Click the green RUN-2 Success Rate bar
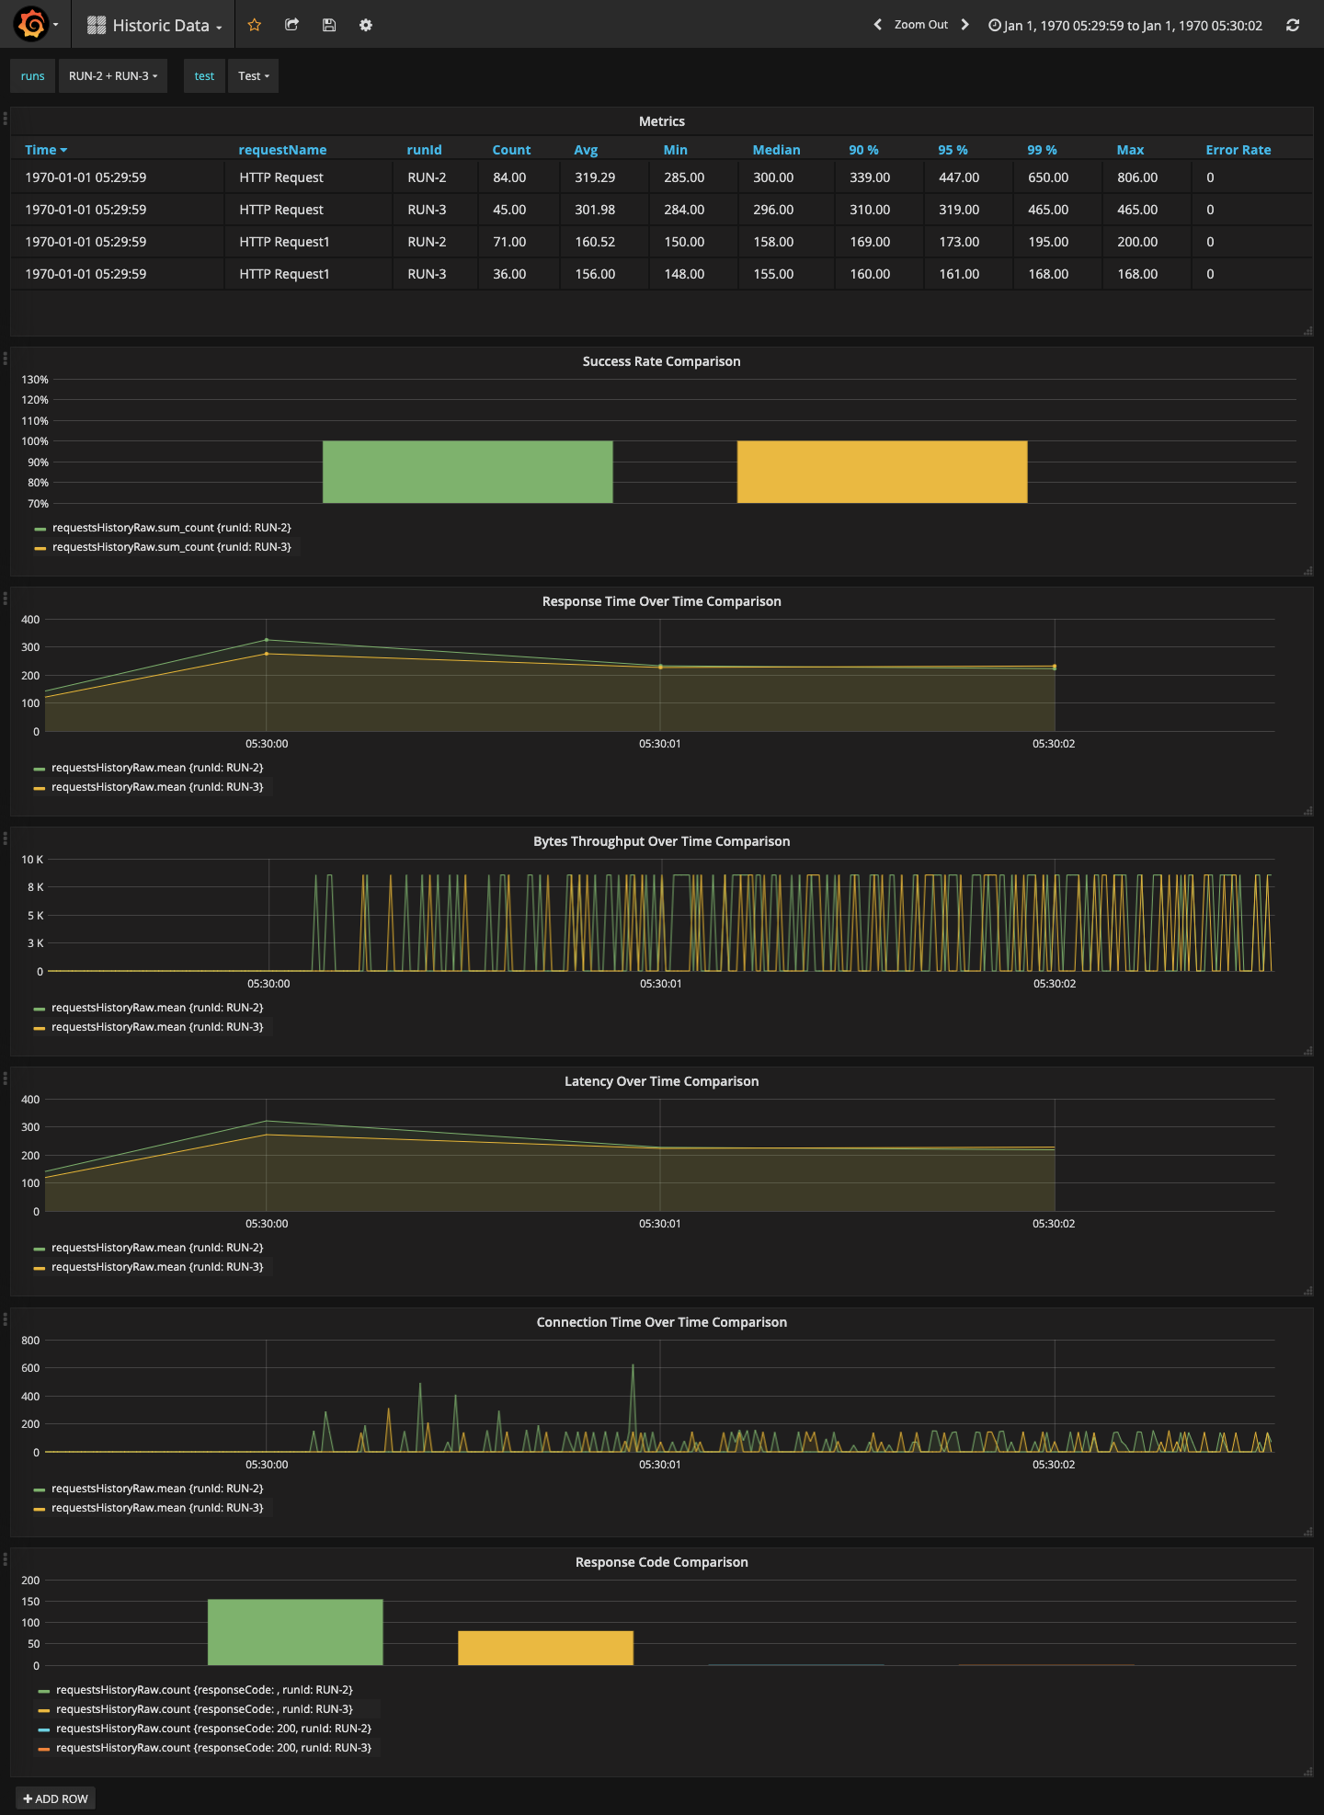Viewport: 1324px width, 1815px height. (x=467, y=472)
